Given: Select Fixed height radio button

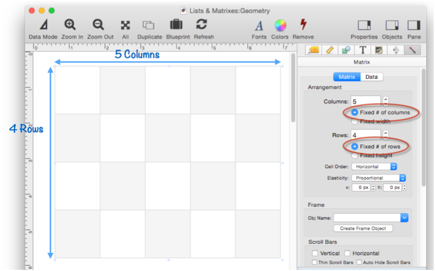Looking at the screenshot, I should pyautogui.click(x=354, y=155).
